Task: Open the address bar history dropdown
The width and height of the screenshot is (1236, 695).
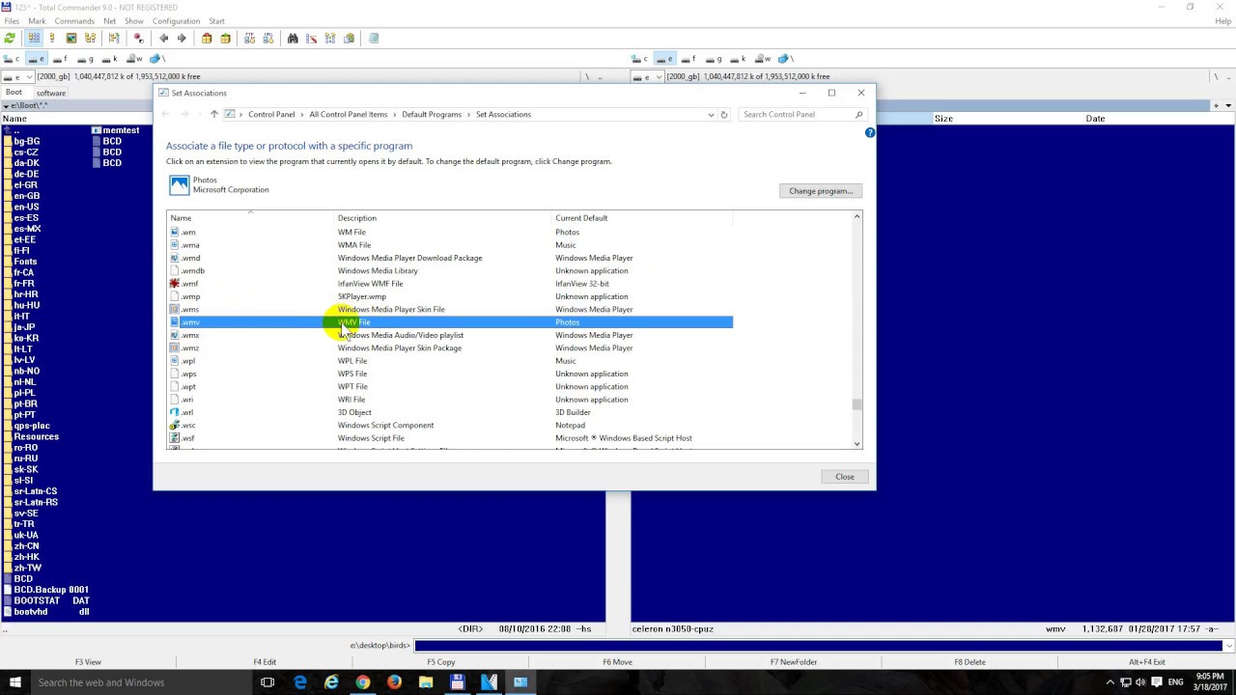Action: (711, 114)
